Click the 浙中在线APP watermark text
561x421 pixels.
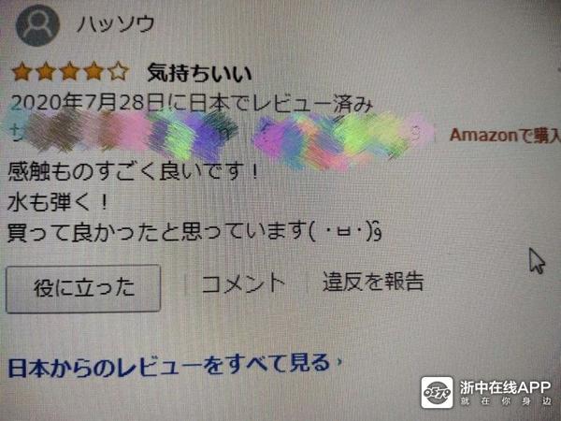pyautogui.click(x=505, y=392)
